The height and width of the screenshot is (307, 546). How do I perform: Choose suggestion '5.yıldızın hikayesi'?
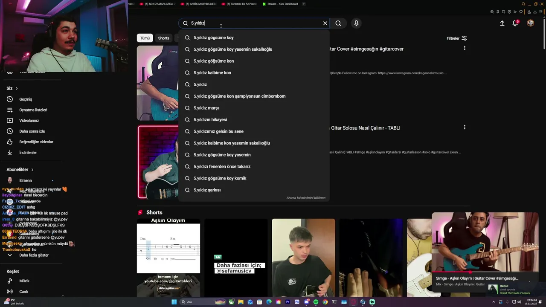coord(254,120)
